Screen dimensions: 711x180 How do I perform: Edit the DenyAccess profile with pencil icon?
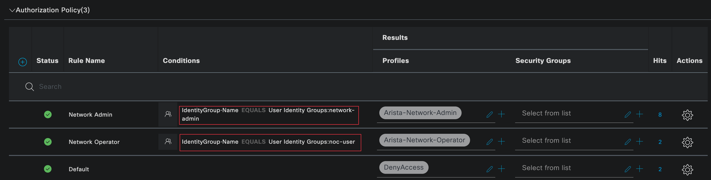[x=490, y=169]
